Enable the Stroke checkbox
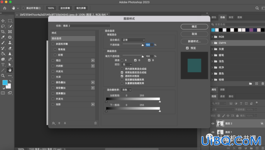Image resolution: width=265 pixels, height=150 pixels. tap(53, 60)
